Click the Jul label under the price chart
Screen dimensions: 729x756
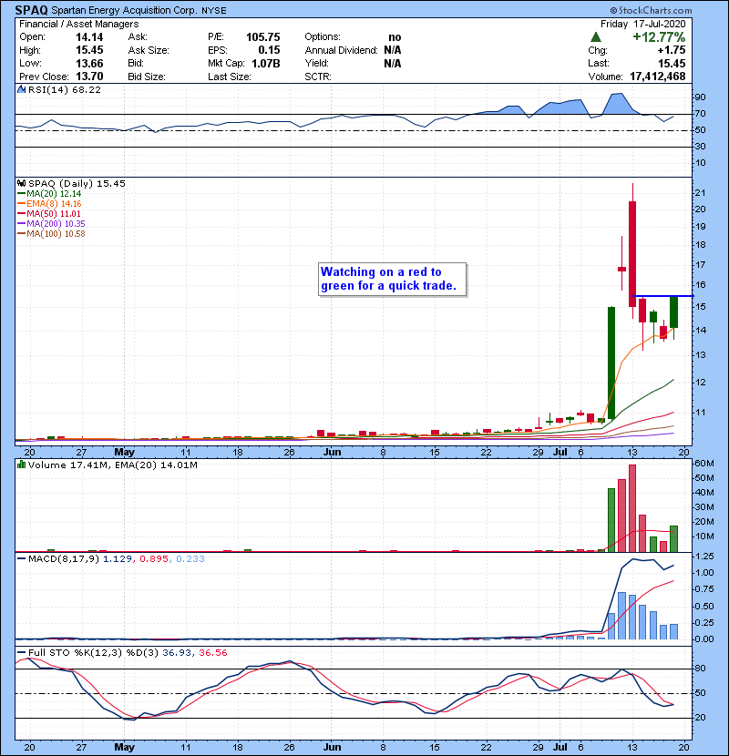(560, 452)
